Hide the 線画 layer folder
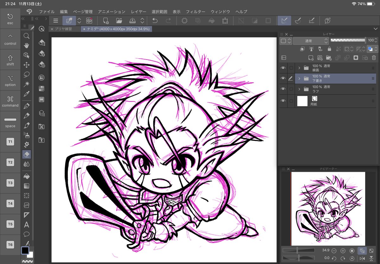 (x=283, y=68)
